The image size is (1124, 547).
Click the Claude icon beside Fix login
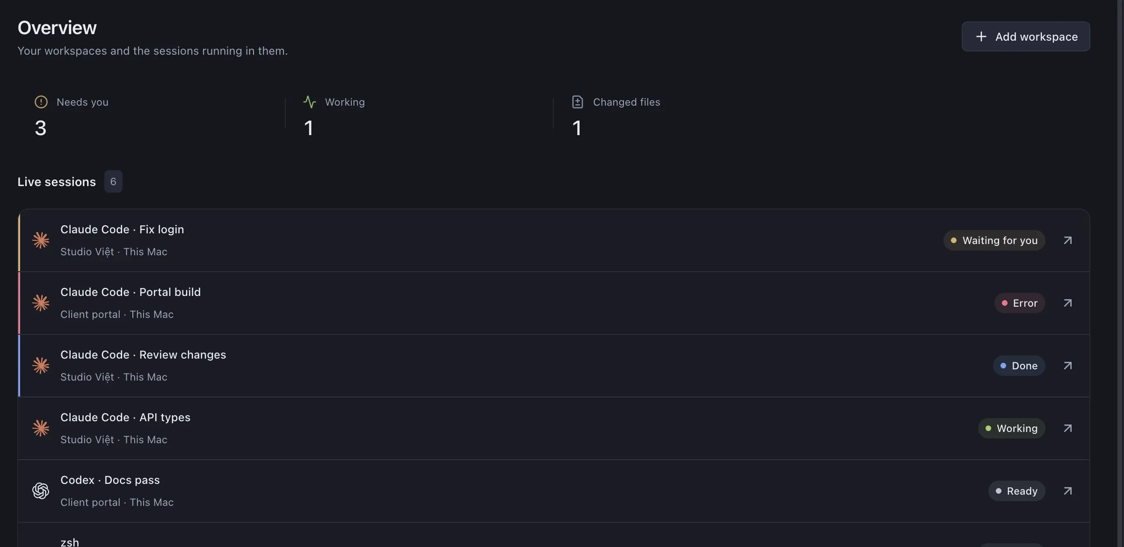[x=41, y=240]
